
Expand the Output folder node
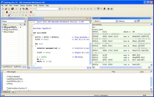click(5, 32)
